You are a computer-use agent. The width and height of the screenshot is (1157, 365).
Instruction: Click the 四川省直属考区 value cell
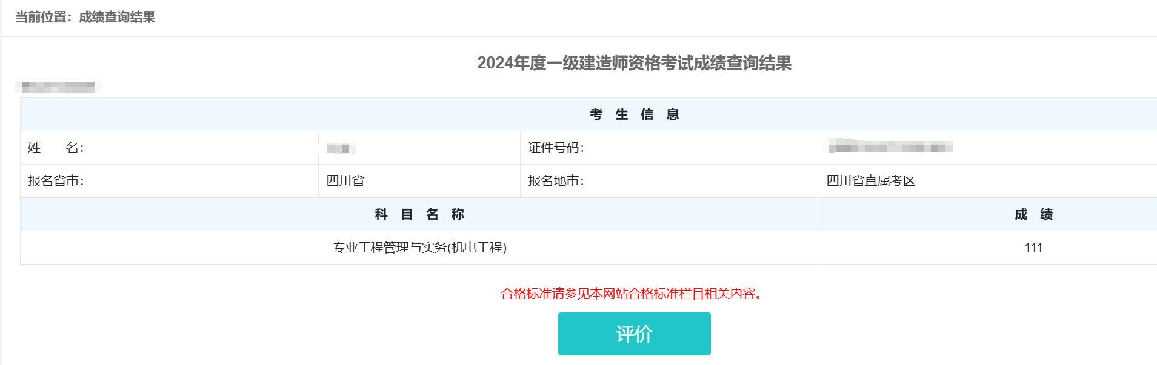pyautogui.click(x=988, y=181)
